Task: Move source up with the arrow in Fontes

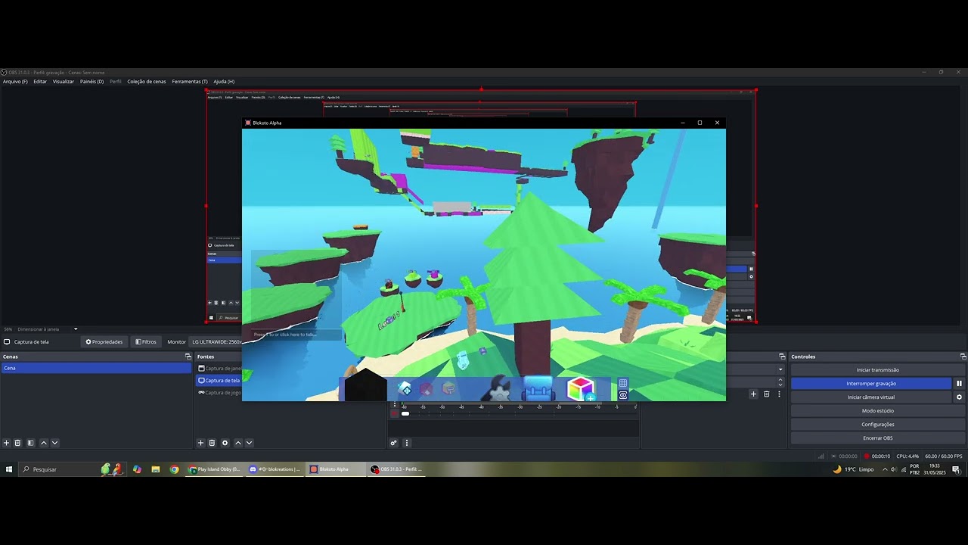Action: point(238,443)
